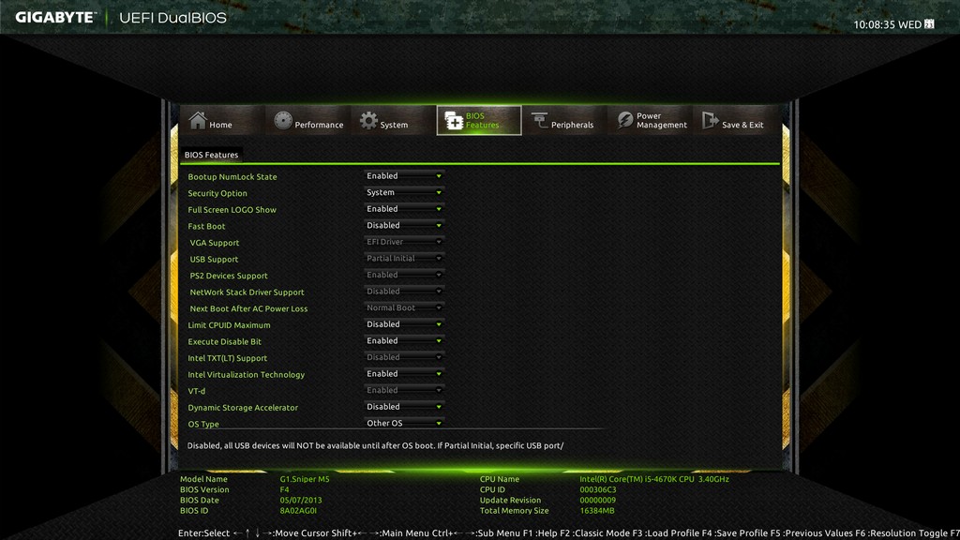This screenshot has height=540, width=960.
Task: Select the PS2 Devices Support label
Action: click(x=229, y=276)
